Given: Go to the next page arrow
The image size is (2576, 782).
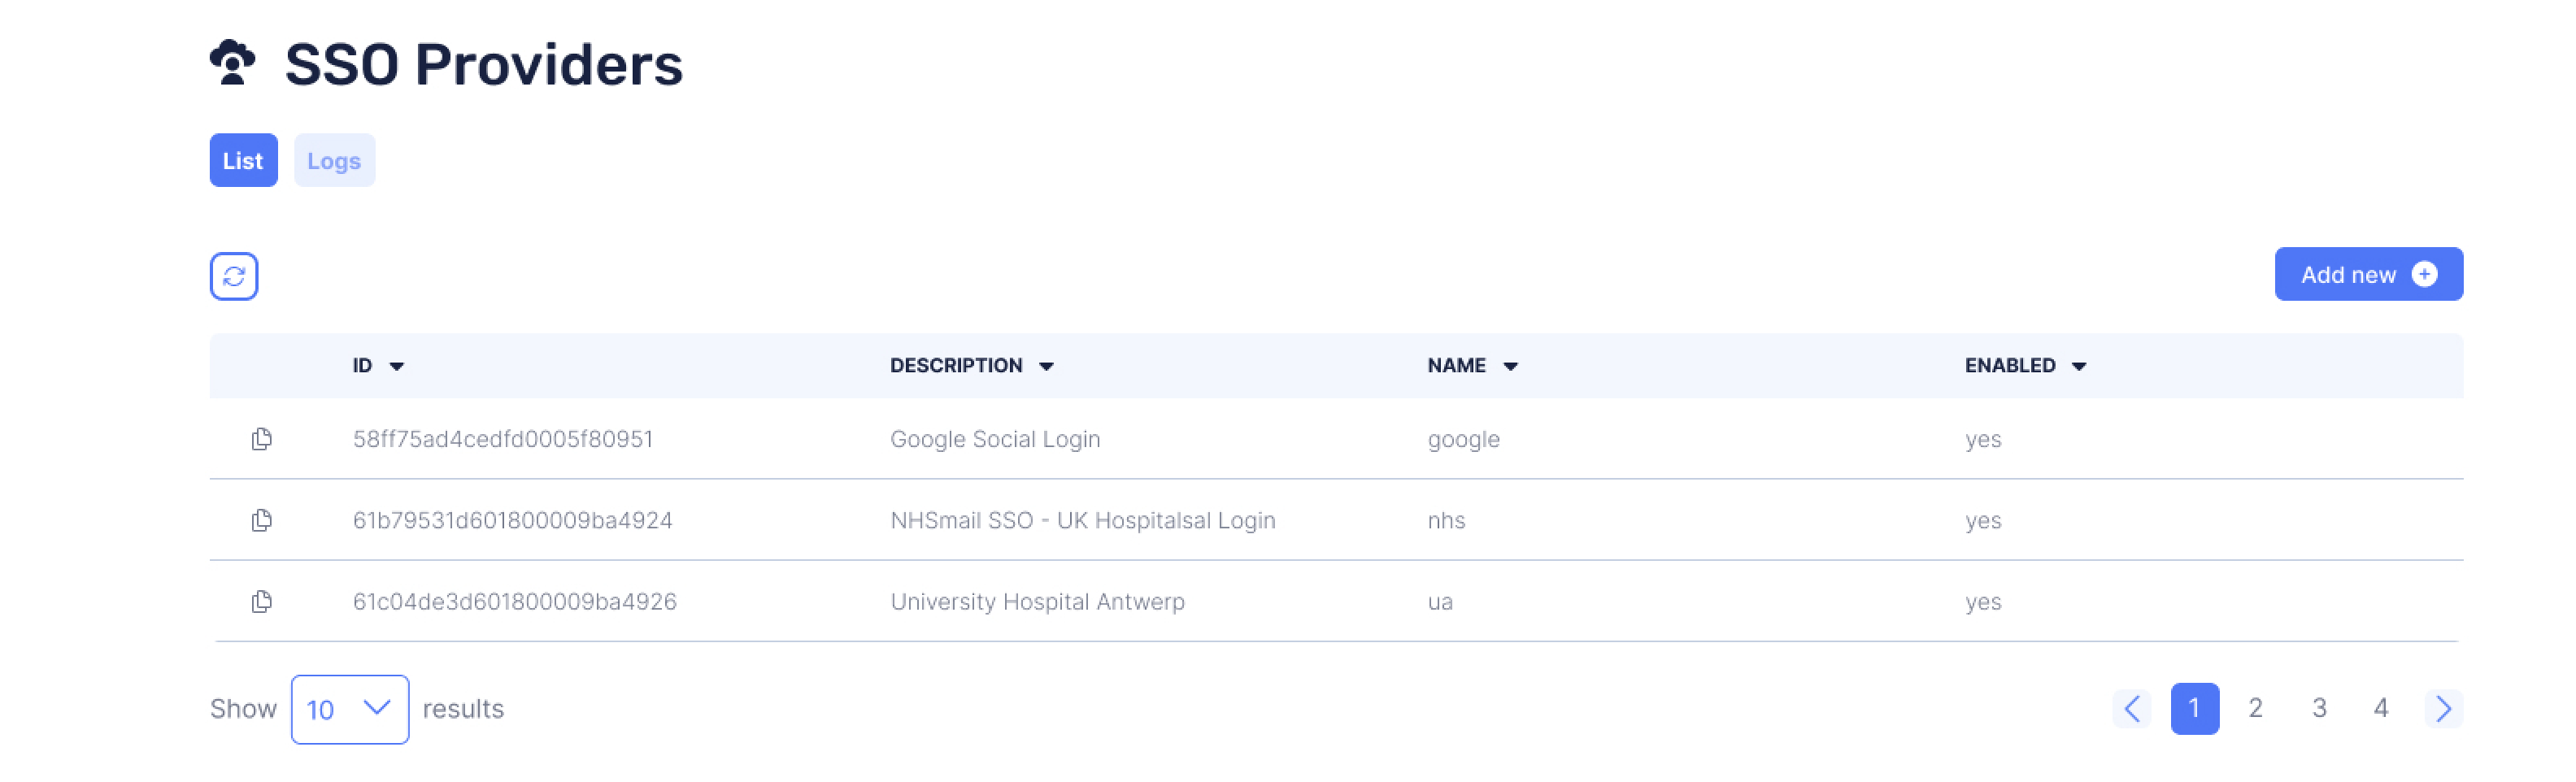Looking at the screenshot, I should [2443, 709].
